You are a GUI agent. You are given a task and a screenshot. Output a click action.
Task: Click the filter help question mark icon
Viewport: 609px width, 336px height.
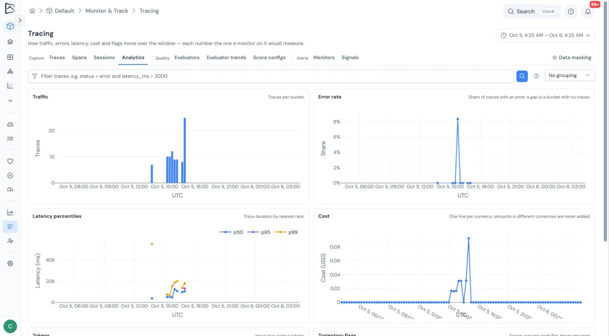(x=536, y=76)
